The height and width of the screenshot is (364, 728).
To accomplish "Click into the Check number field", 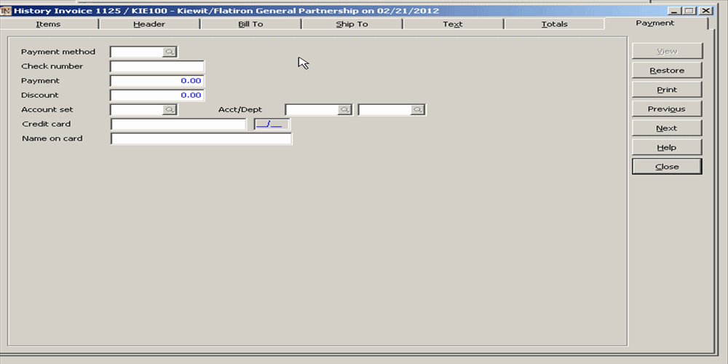I will [157, 66].
